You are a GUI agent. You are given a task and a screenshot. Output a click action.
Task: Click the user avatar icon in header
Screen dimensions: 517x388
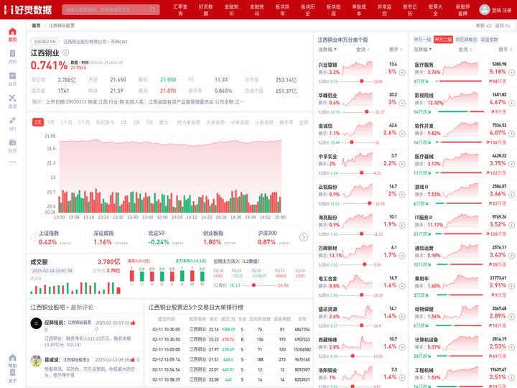point(485,9)
